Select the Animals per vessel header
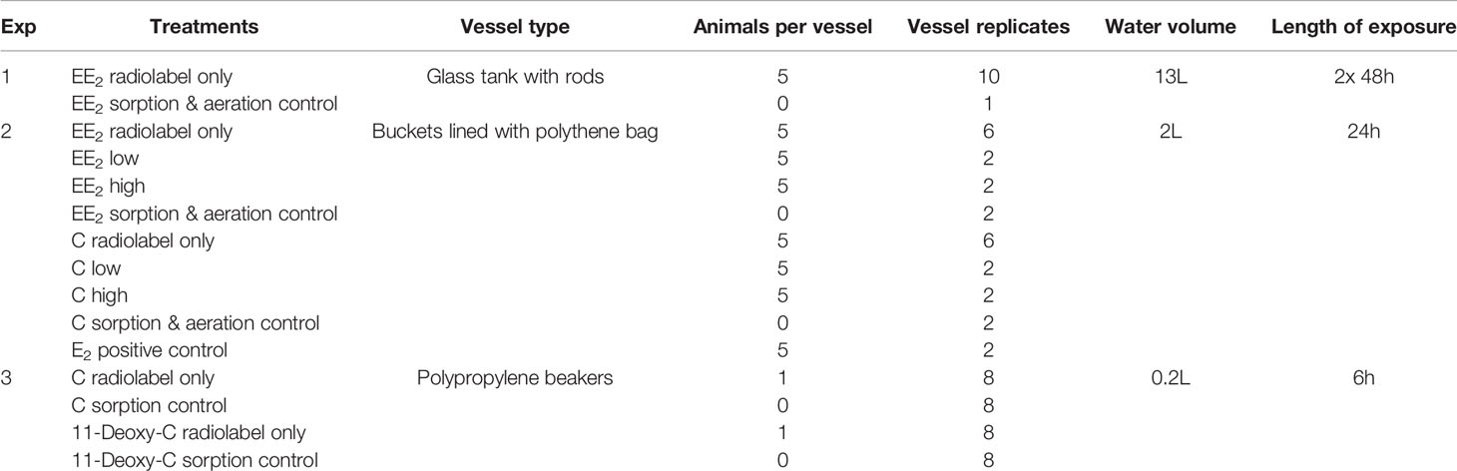Screen dimensions: 1457x471 [x=784, y=29]
